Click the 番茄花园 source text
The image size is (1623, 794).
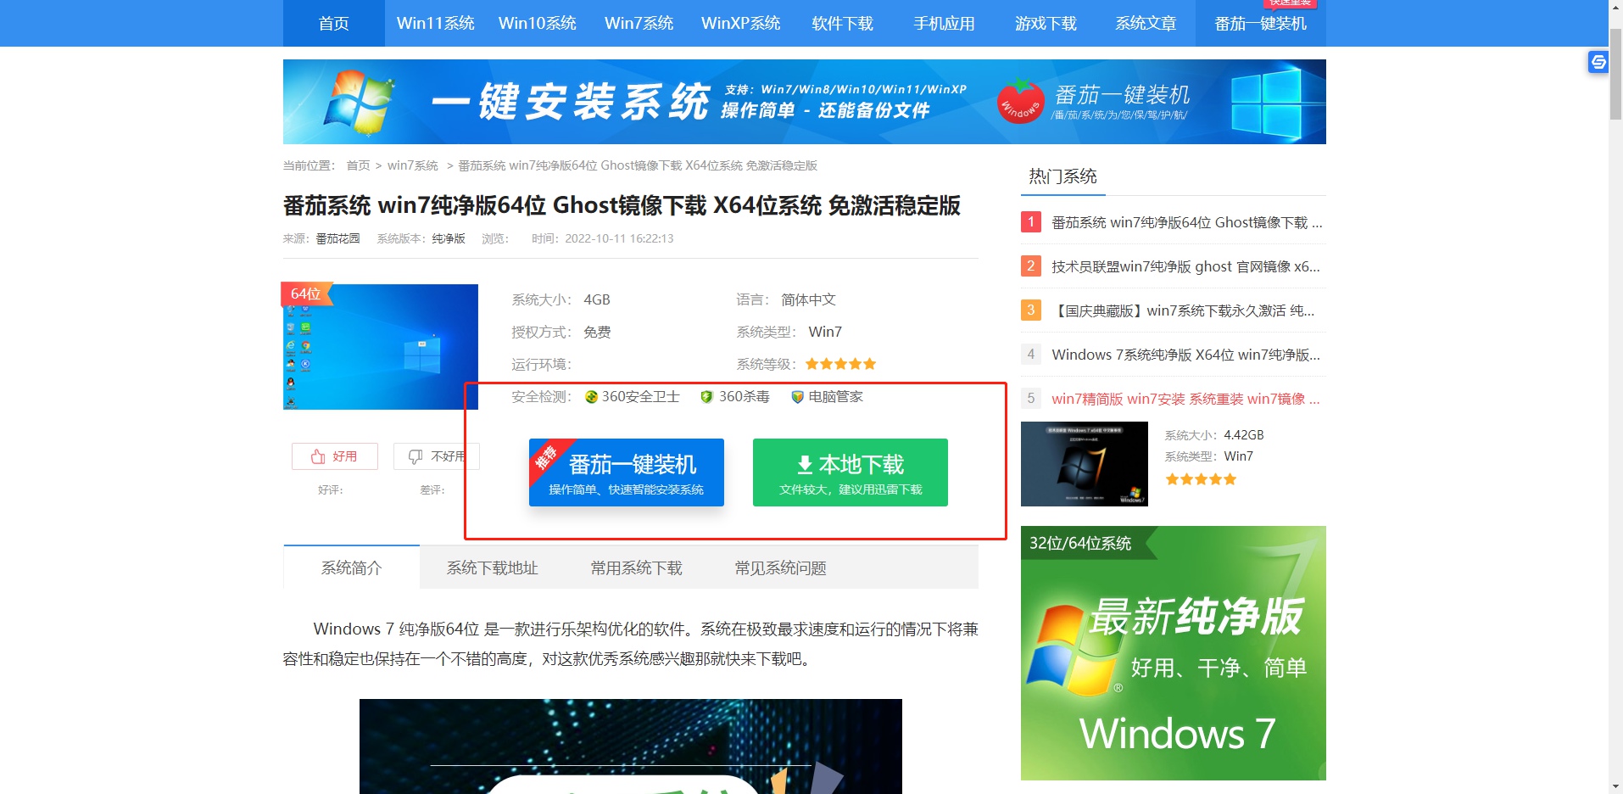click(337, 238)
